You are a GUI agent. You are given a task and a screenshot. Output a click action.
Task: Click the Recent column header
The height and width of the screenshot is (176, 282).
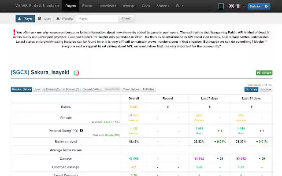point(167,99)
